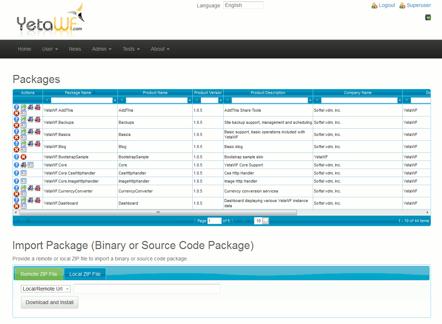Click the localize icon in the YetaWF.AddThis row
This screenshot has height=324, width=442.
pyautogui.click(x=23, y=113)
